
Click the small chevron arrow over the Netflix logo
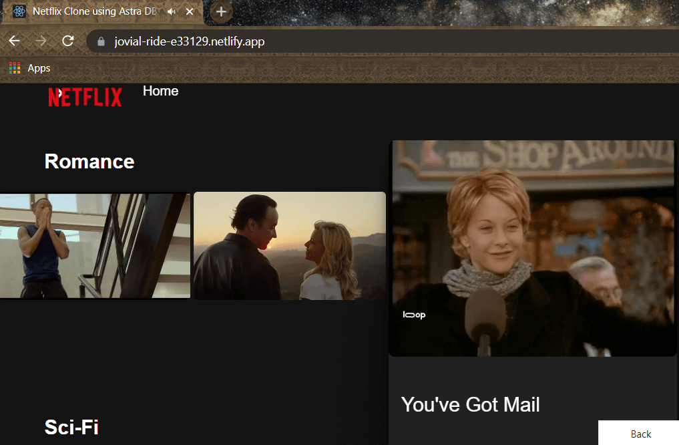tap(59, 92)
